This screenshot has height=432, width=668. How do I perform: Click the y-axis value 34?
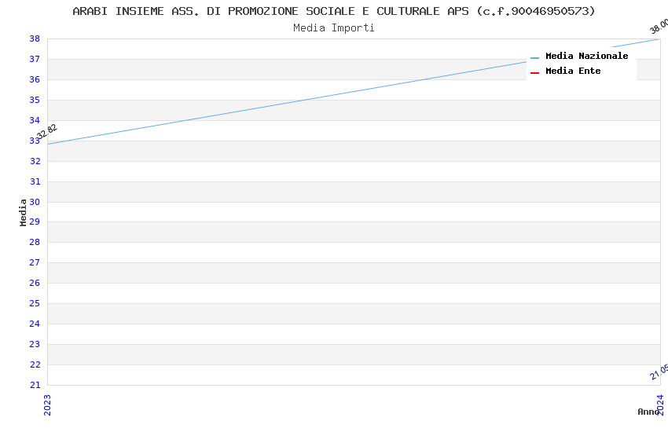(35, 120)
